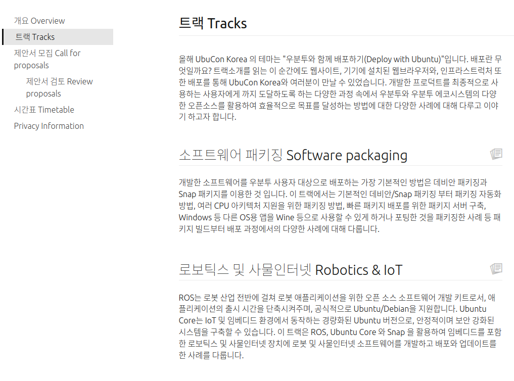
Task: Click the 소프트웨어 패키징 Software packaging heading
Action: click(293, 155)
